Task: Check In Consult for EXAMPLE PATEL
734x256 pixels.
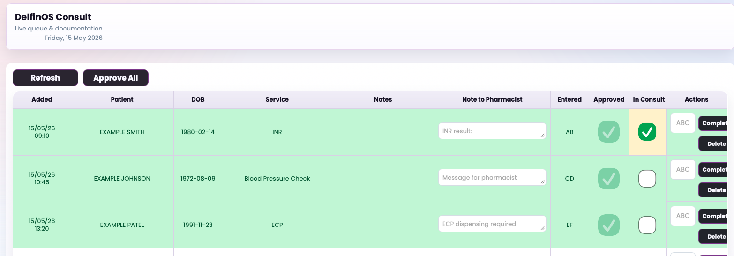Action: point(647,225)
